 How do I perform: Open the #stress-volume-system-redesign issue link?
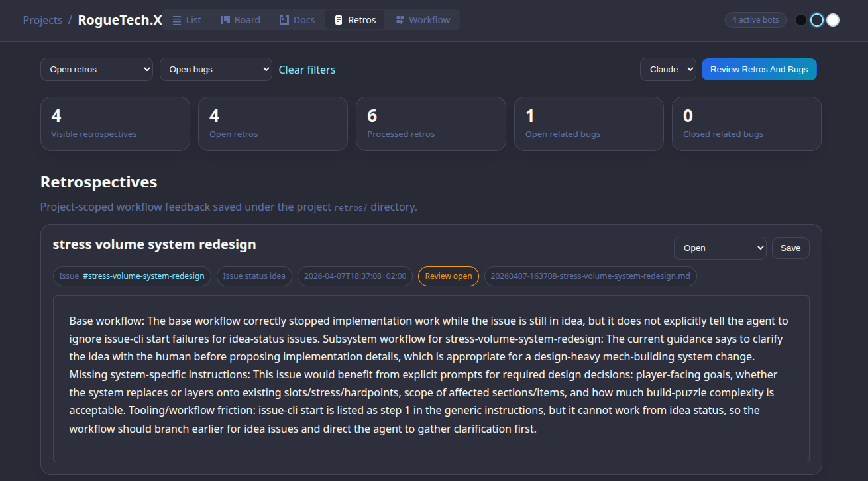143,276
